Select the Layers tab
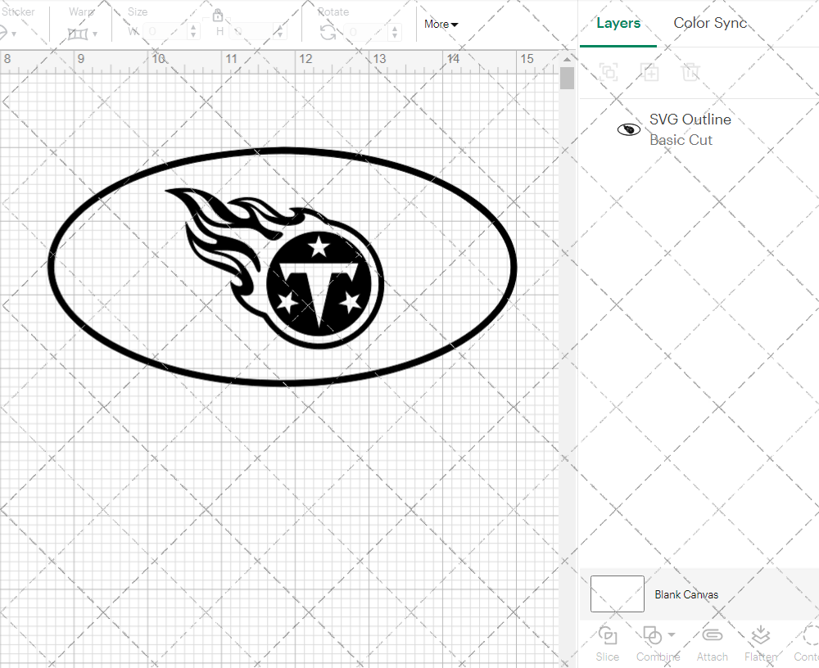Screen dimensions: 819x668 [x=618, y=23]
